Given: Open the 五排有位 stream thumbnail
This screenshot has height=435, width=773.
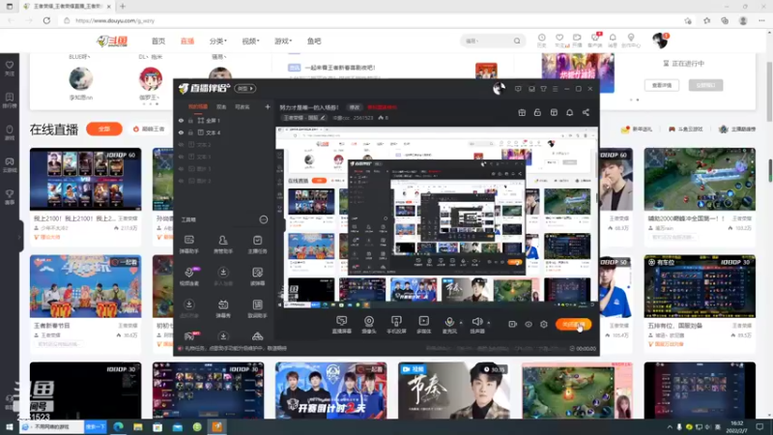Looking at the screenshot, I should click(700, 286).
